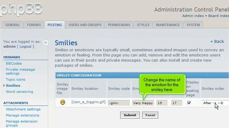The width and height of the screenshot is (229, 128).
Task: Switch to the Posting tab
Action: [55, 25]
